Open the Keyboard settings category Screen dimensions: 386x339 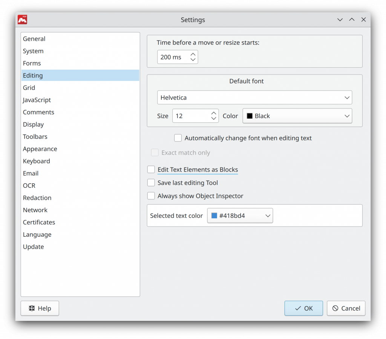[36, 161]
